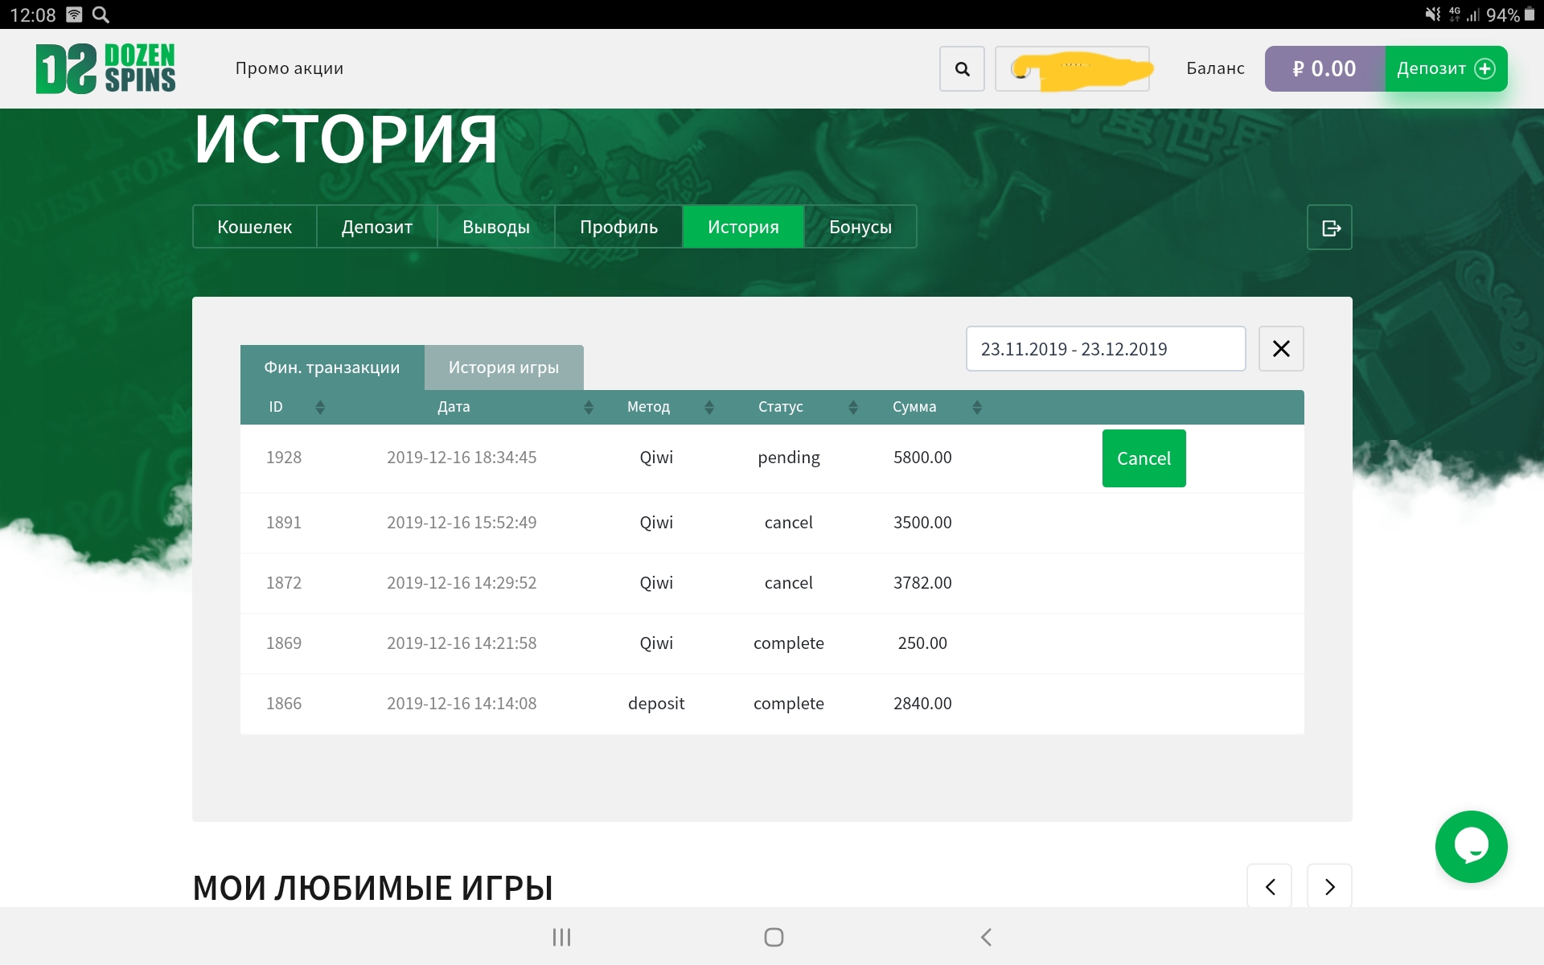Open the live chat bubble
Viewport: 1544px width, 965px height.
[1471, 847]
